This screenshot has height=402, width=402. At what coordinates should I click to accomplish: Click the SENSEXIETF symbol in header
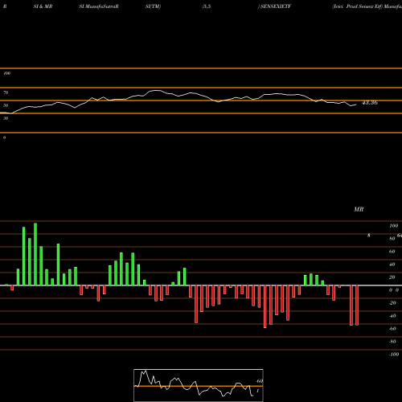(x=276, y=6)
